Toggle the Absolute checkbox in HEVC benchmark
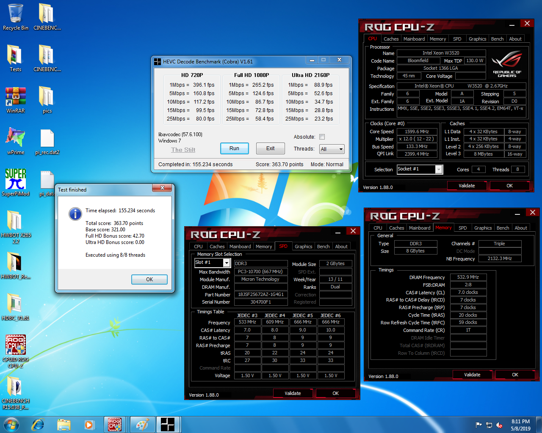Image resolution: width=542 pixels, height=433 pixels. click(322, 137)
